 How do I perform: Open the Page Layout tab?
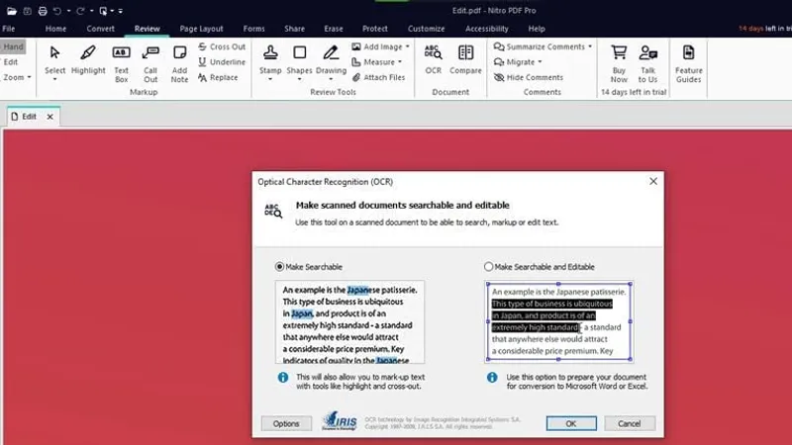201,29
